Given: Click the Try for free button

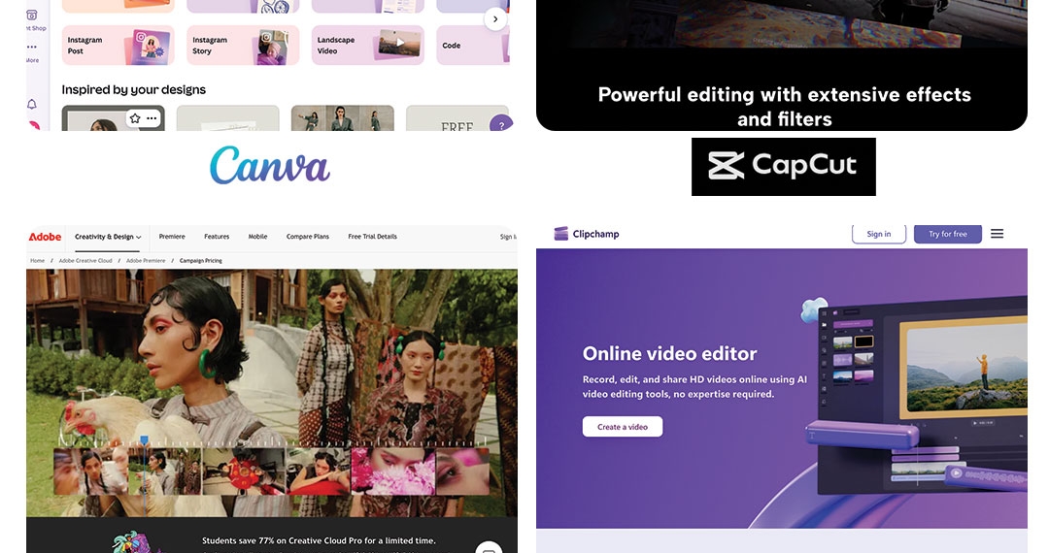Looking at the screenshot, I should tap(947, 234).
